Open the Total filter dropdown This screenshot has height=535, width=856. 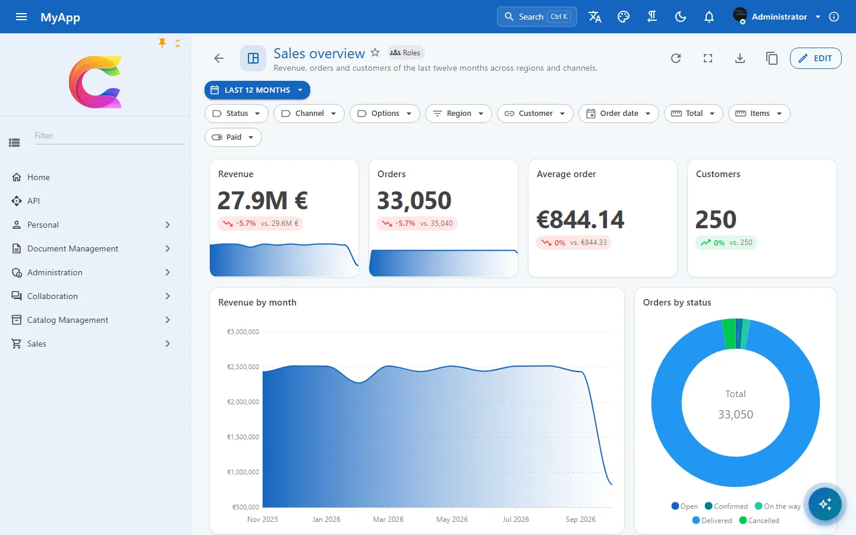(x=694, y=114)
